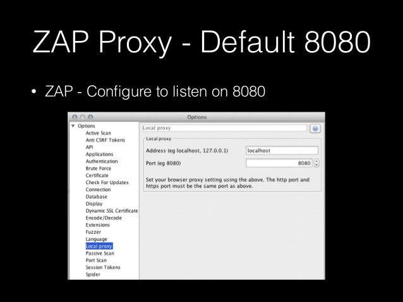Minimize the Options window
This screenshot has height=302, width=403.
[x=83, y=117]
